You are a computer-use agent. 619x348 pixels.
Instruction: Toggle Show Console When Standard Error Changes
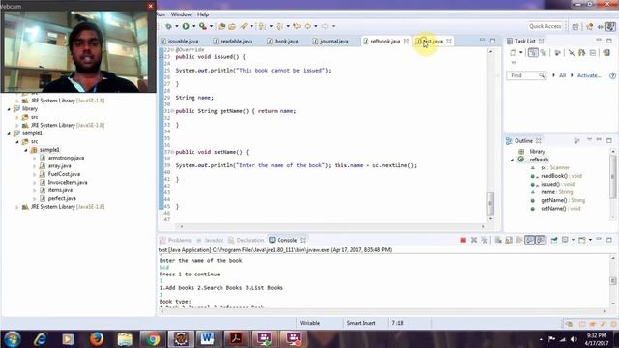540,240
